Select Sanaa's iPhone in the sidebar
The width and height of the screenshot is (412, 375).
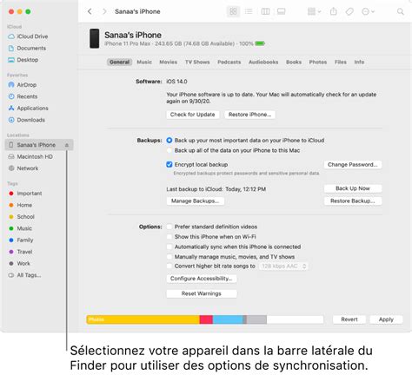tap(39, 145)
